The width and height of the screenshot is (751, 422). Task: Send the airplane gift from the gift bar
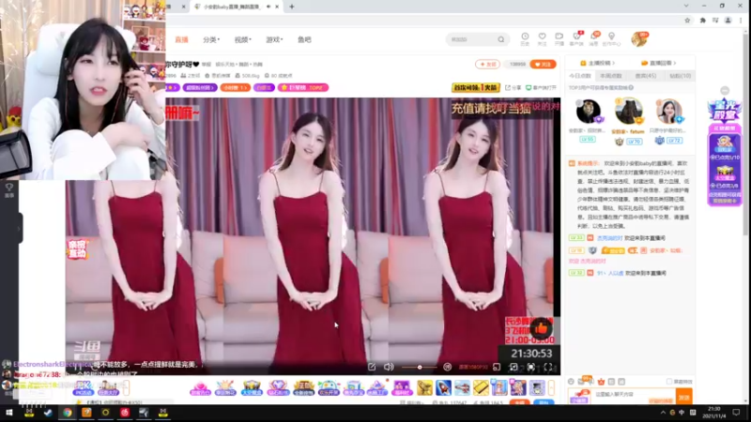[x=462, y=388]
